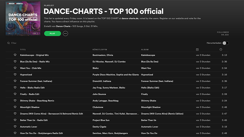
Task: Open the Dance-Charts creator profile
Action: (63, 26)
